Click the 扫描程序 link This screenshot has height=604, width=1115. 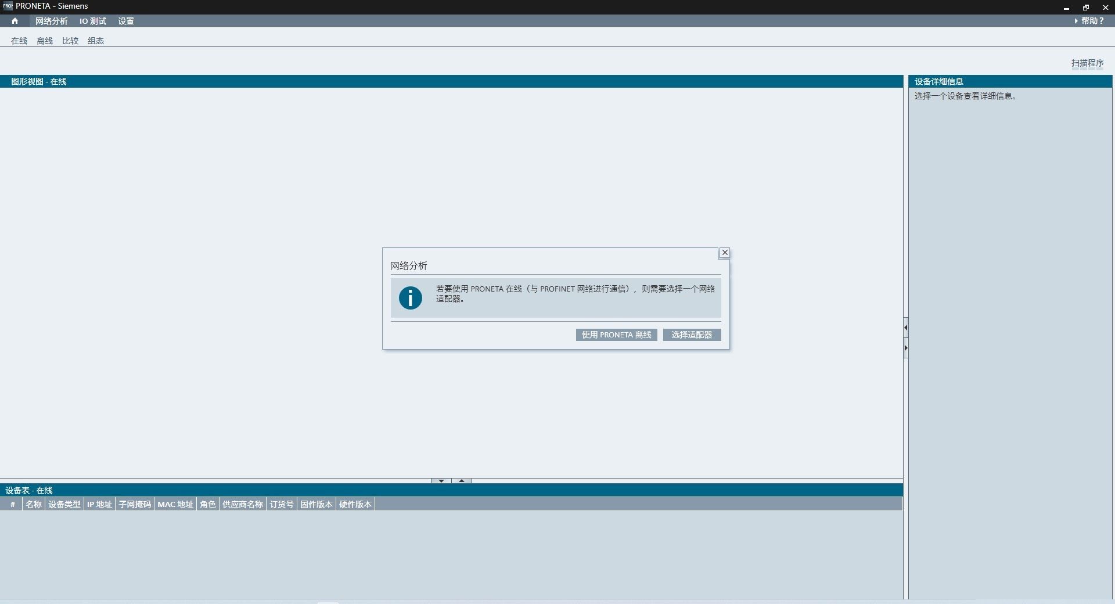(1088, 63)
